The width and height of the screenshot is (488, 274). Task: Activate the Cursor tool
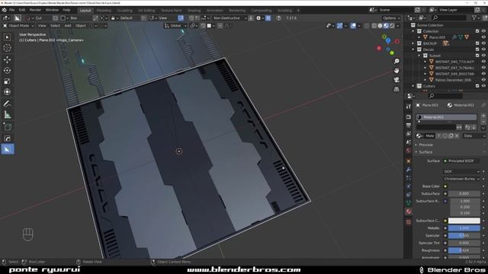(8, 48)
